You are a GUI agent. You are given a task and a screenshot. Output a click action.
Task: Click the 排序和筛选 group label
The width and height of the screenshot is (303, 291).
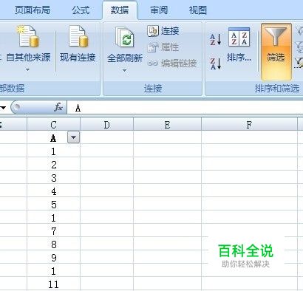pos(277,88)
